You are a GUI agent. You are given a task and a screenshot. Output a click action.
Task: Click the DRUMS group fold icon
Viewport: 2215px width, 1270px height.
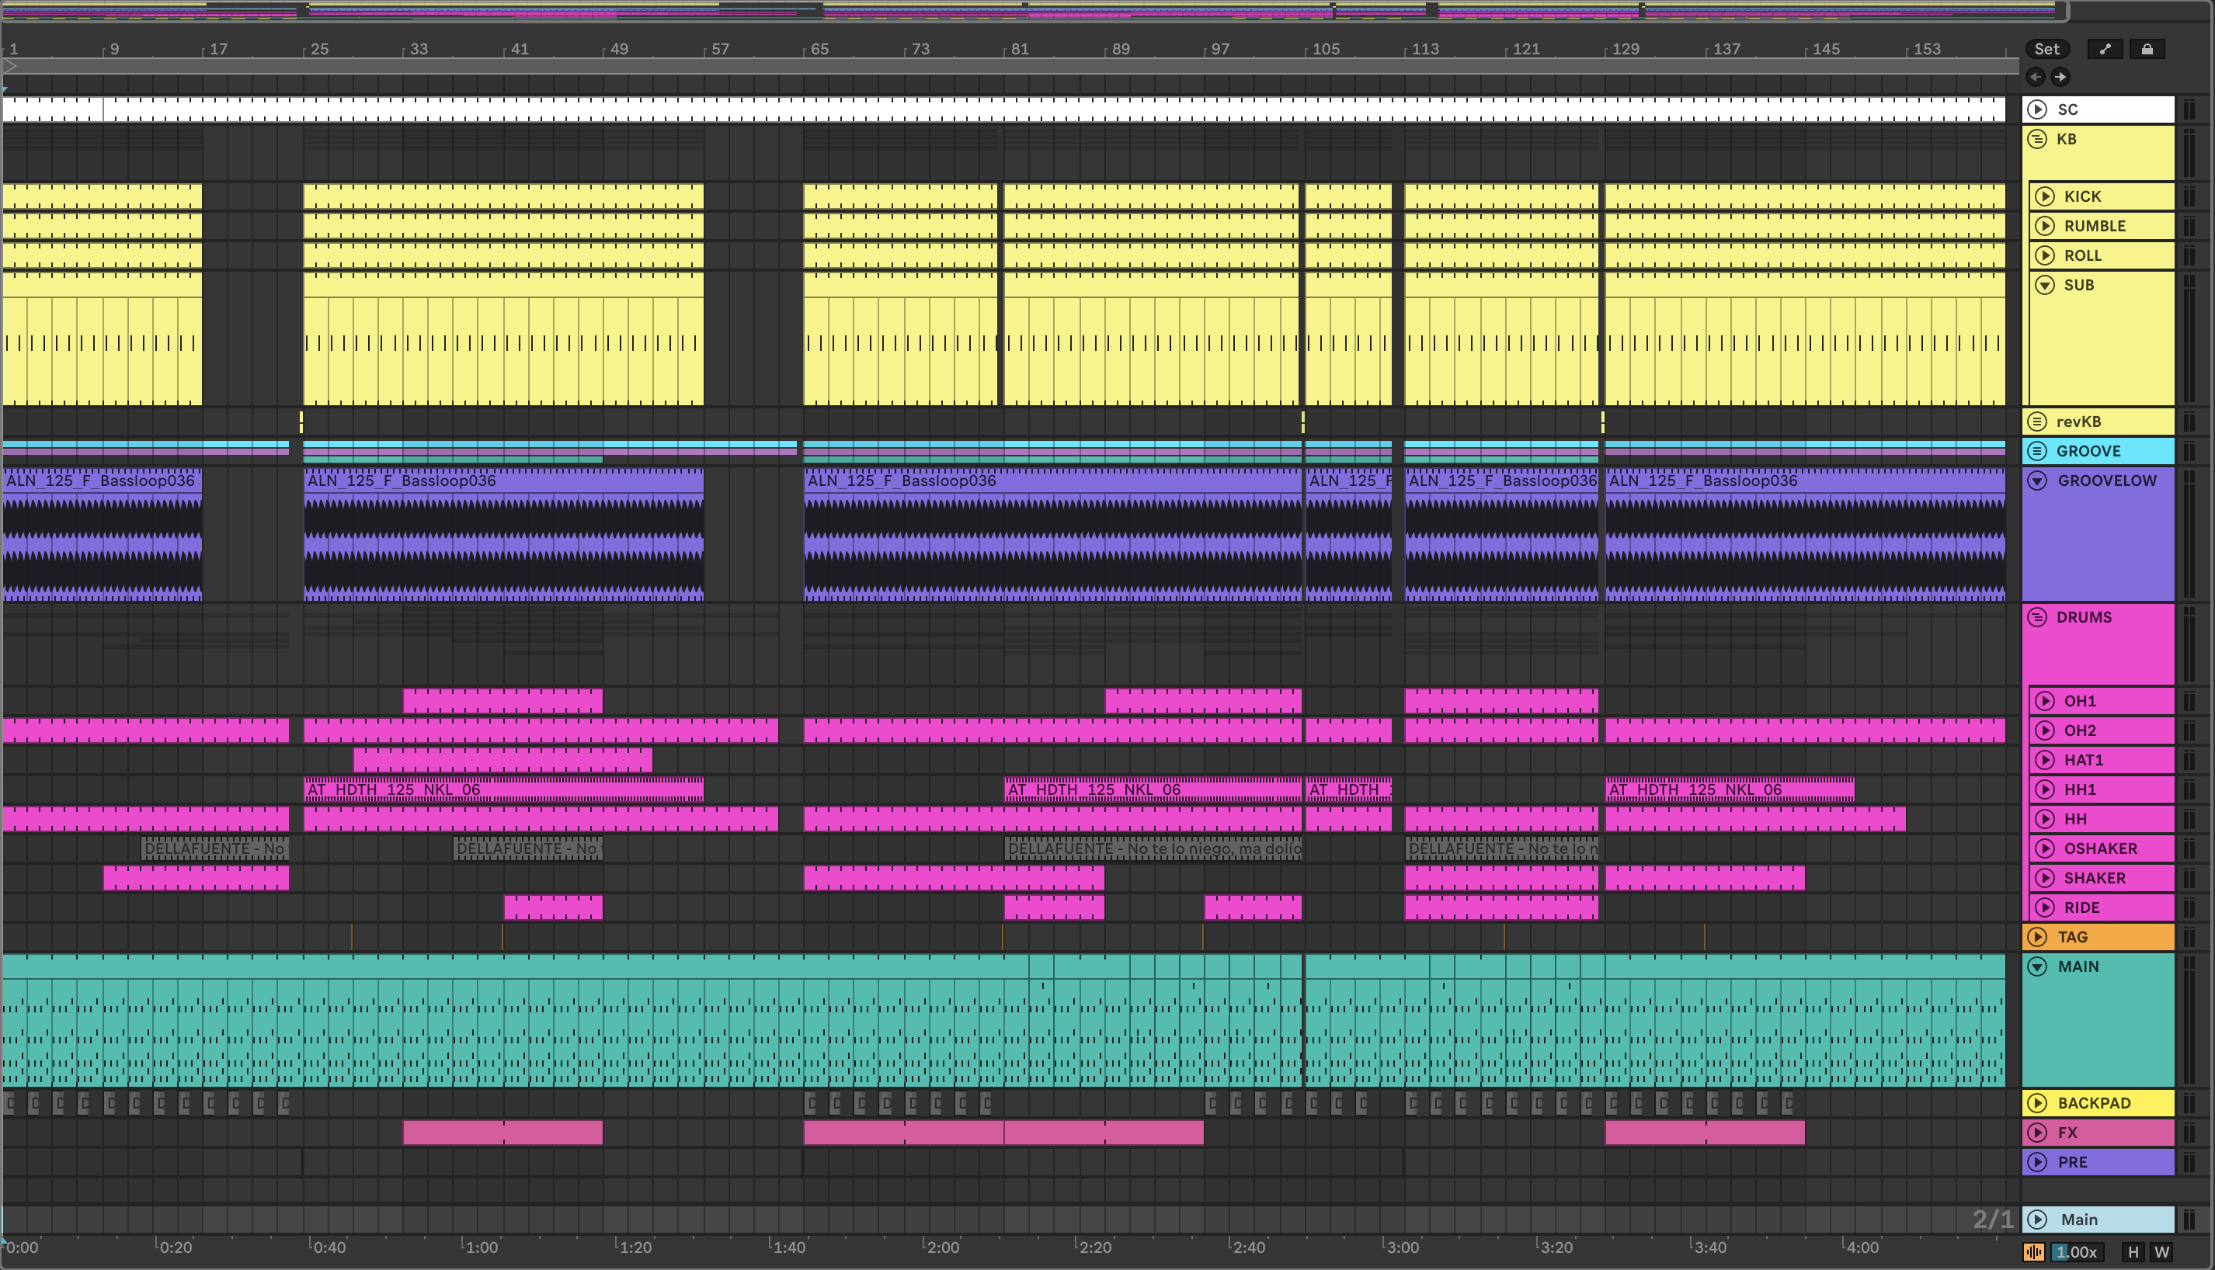[2037, 618]
